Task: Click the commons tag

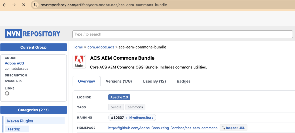Action: (x=135, y=107)
